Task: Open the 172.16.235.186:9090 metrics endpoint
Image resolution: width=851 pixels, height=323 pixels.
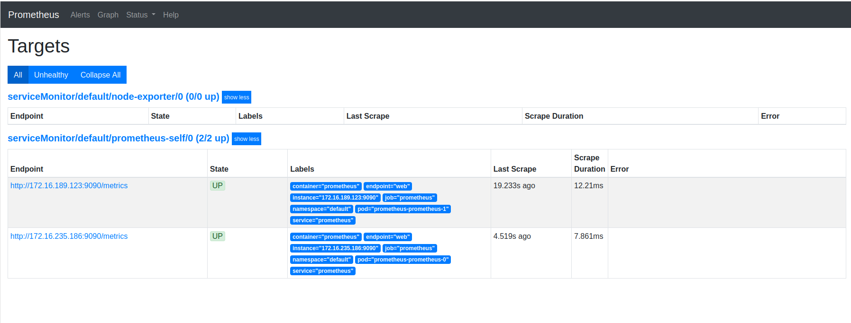Action: [x=69, y=236]
